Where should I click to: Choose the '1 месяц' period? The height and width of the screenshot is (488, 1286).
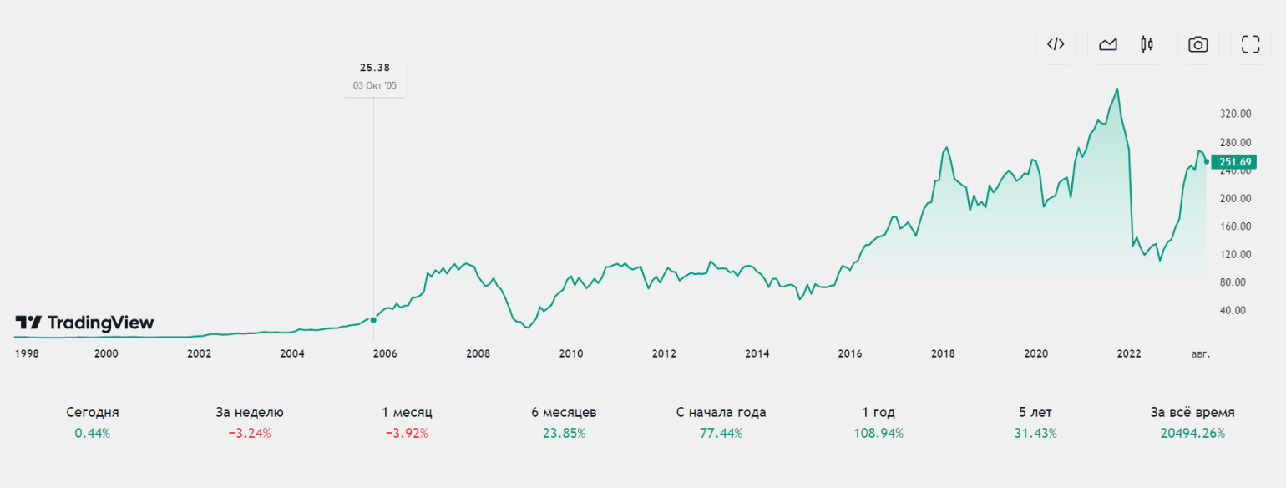(x=407, y=422)
